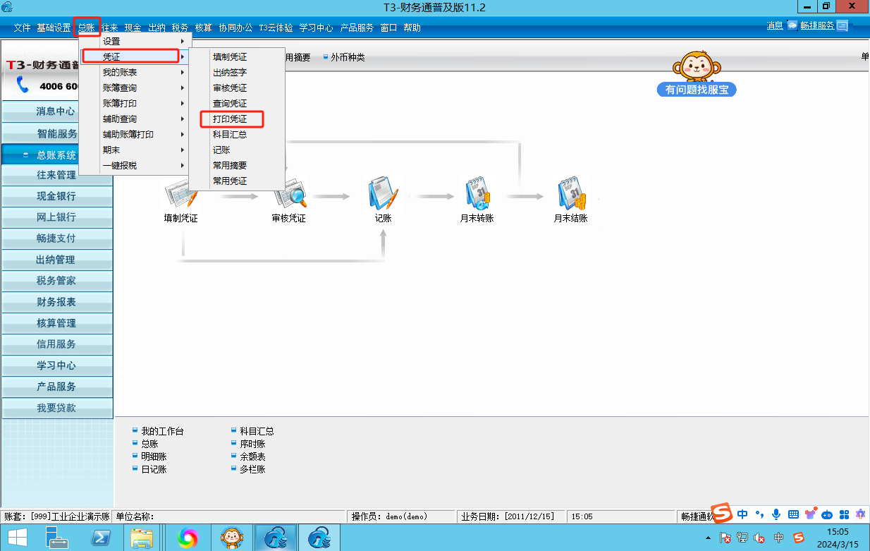Click the 现金银行 sidebar button
This screenshot has height=551, width=870.
[x=56, y=196]
